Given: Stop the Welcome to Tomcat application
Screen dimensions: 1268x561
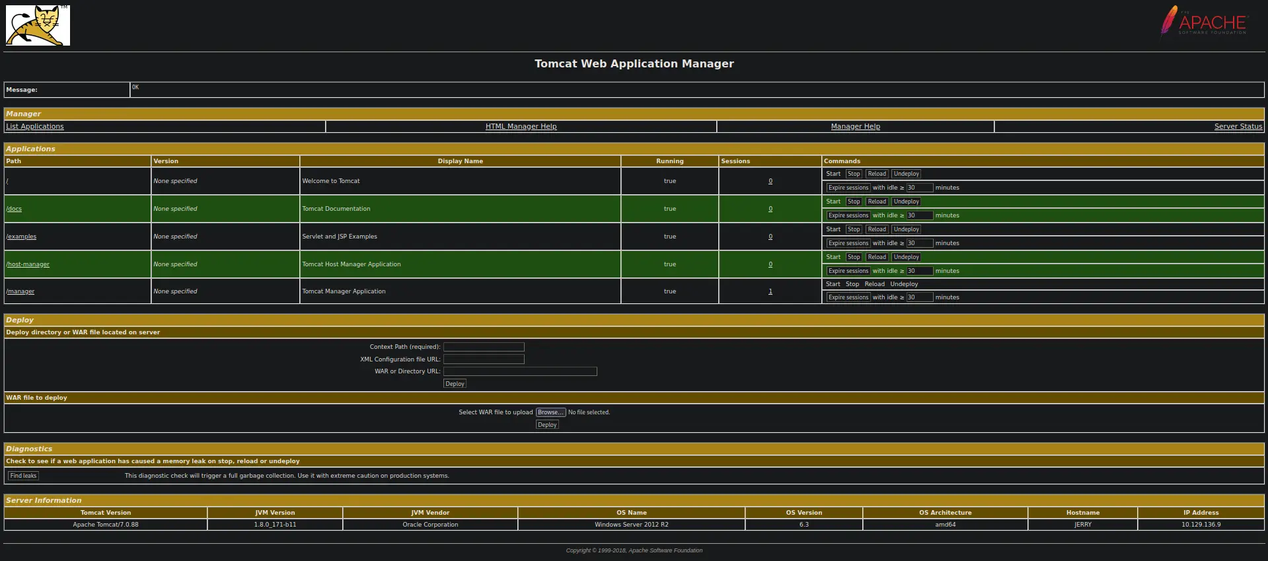Looking at the screenshot, I should pos(854,174).
